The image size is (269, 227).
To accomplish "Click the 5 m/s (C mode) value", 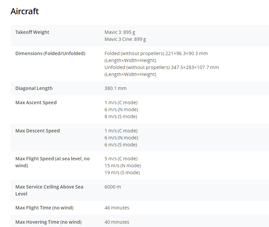I will (x=121, y=159).
